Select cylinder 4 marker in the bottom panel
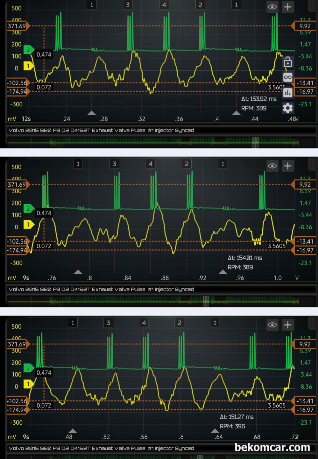 (144, 323)
